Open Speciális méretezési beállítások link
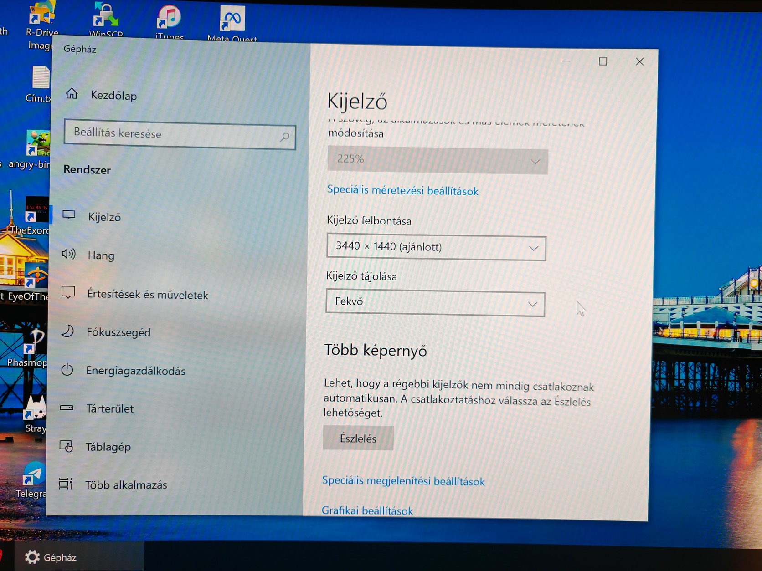762x571 pixels. (402, 190)
